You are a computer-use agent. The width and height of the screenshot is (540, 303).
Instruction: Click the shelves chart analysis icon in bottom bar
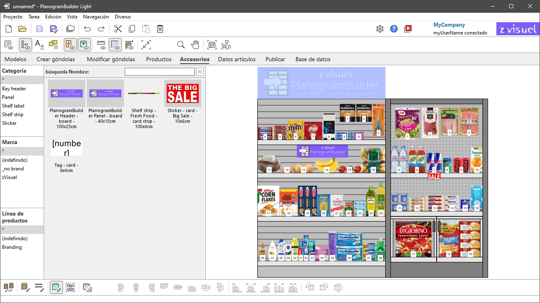9,287
